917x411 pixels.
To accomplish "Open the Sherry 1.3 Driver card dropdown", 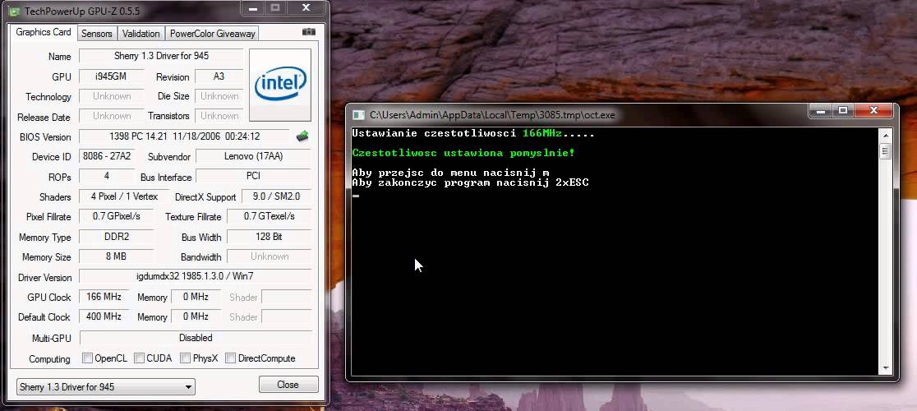I will point(106,386).
